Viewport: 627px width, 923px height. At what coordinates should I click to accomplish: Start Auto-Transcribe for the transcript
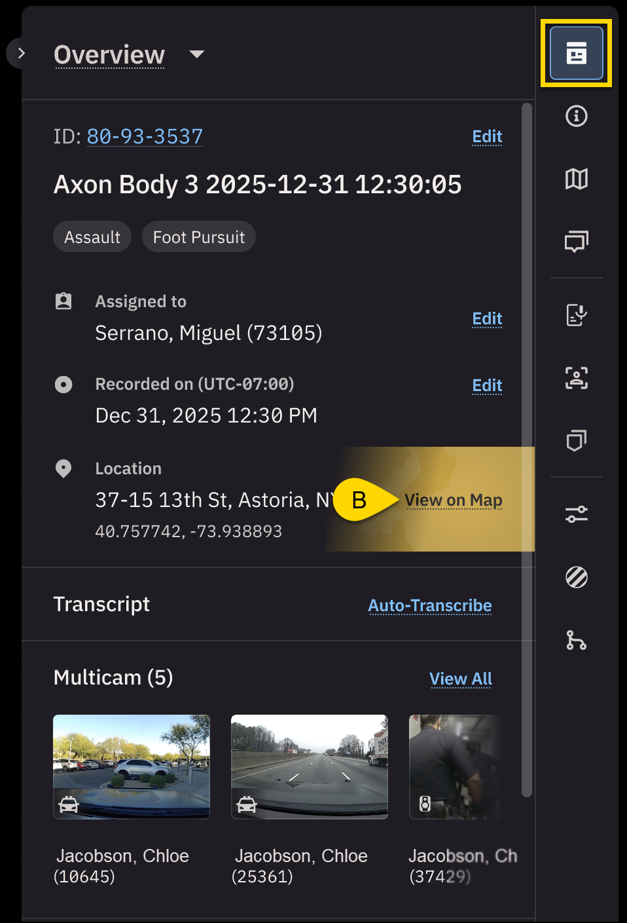point(429,606)
